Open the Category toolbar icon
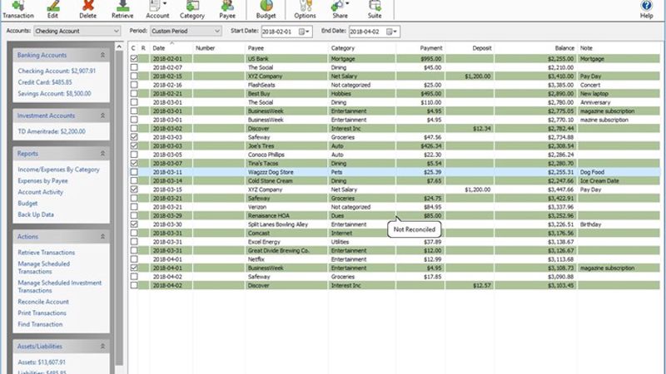This screenshot has width=666, height=374. tap(192, 9)
